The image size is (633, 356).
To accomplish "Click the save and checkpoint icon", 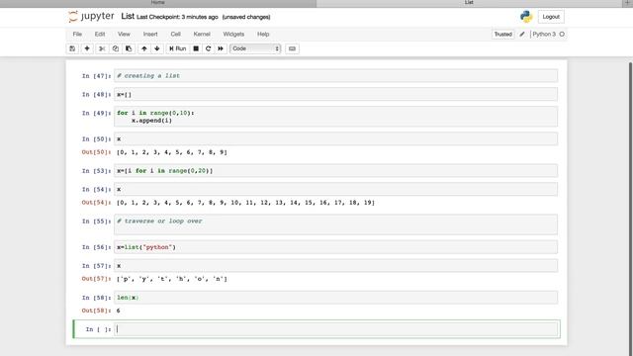I will click(72, 48).
